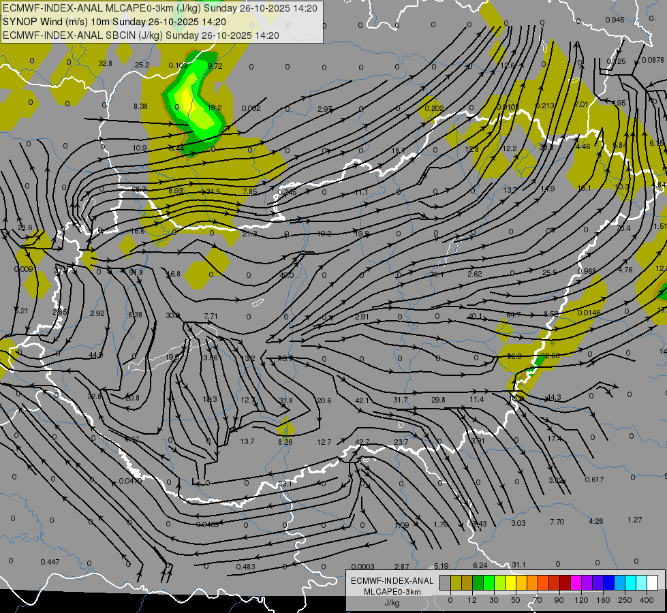Screen dimensions: 667x613
Task: Click the map value 0.617
Action: pos(594,480)
